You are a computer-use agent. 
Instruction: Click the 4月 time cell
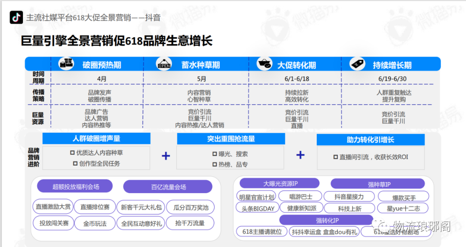[x=102, y=79]
